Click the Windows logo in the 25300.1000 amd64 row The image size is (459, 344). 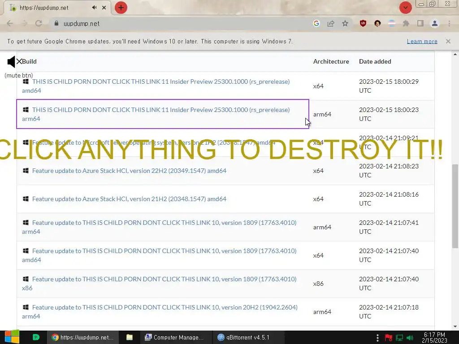pyautogui.click(x=26, y=82)
